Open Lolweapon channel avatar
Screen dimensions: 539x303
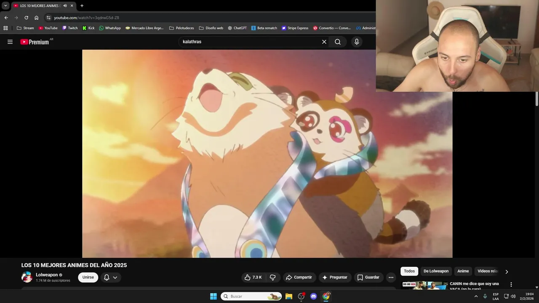coord(27,277)
